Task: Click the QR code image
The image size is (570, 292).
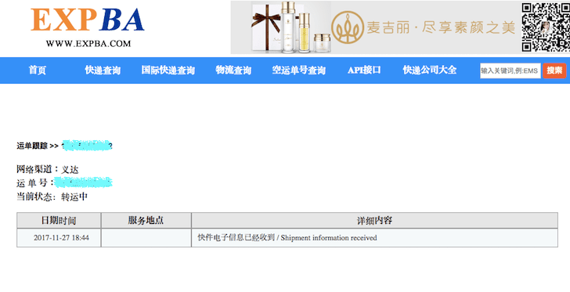Action: (x=546, y=27)
